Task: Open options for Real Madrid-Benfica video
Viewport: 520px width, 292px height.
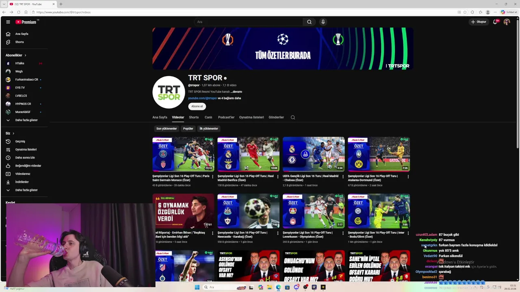Action: click(277, 176)
